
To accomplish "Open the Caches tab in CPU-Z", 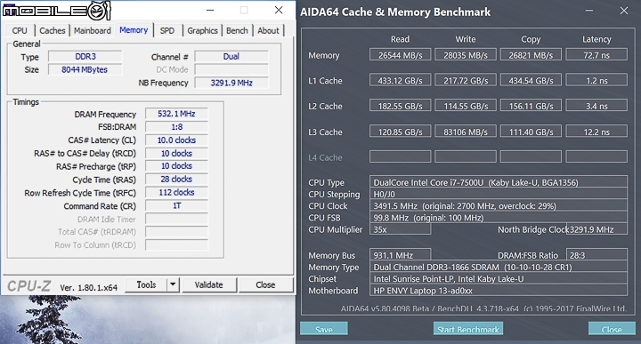I will [52, 30].
